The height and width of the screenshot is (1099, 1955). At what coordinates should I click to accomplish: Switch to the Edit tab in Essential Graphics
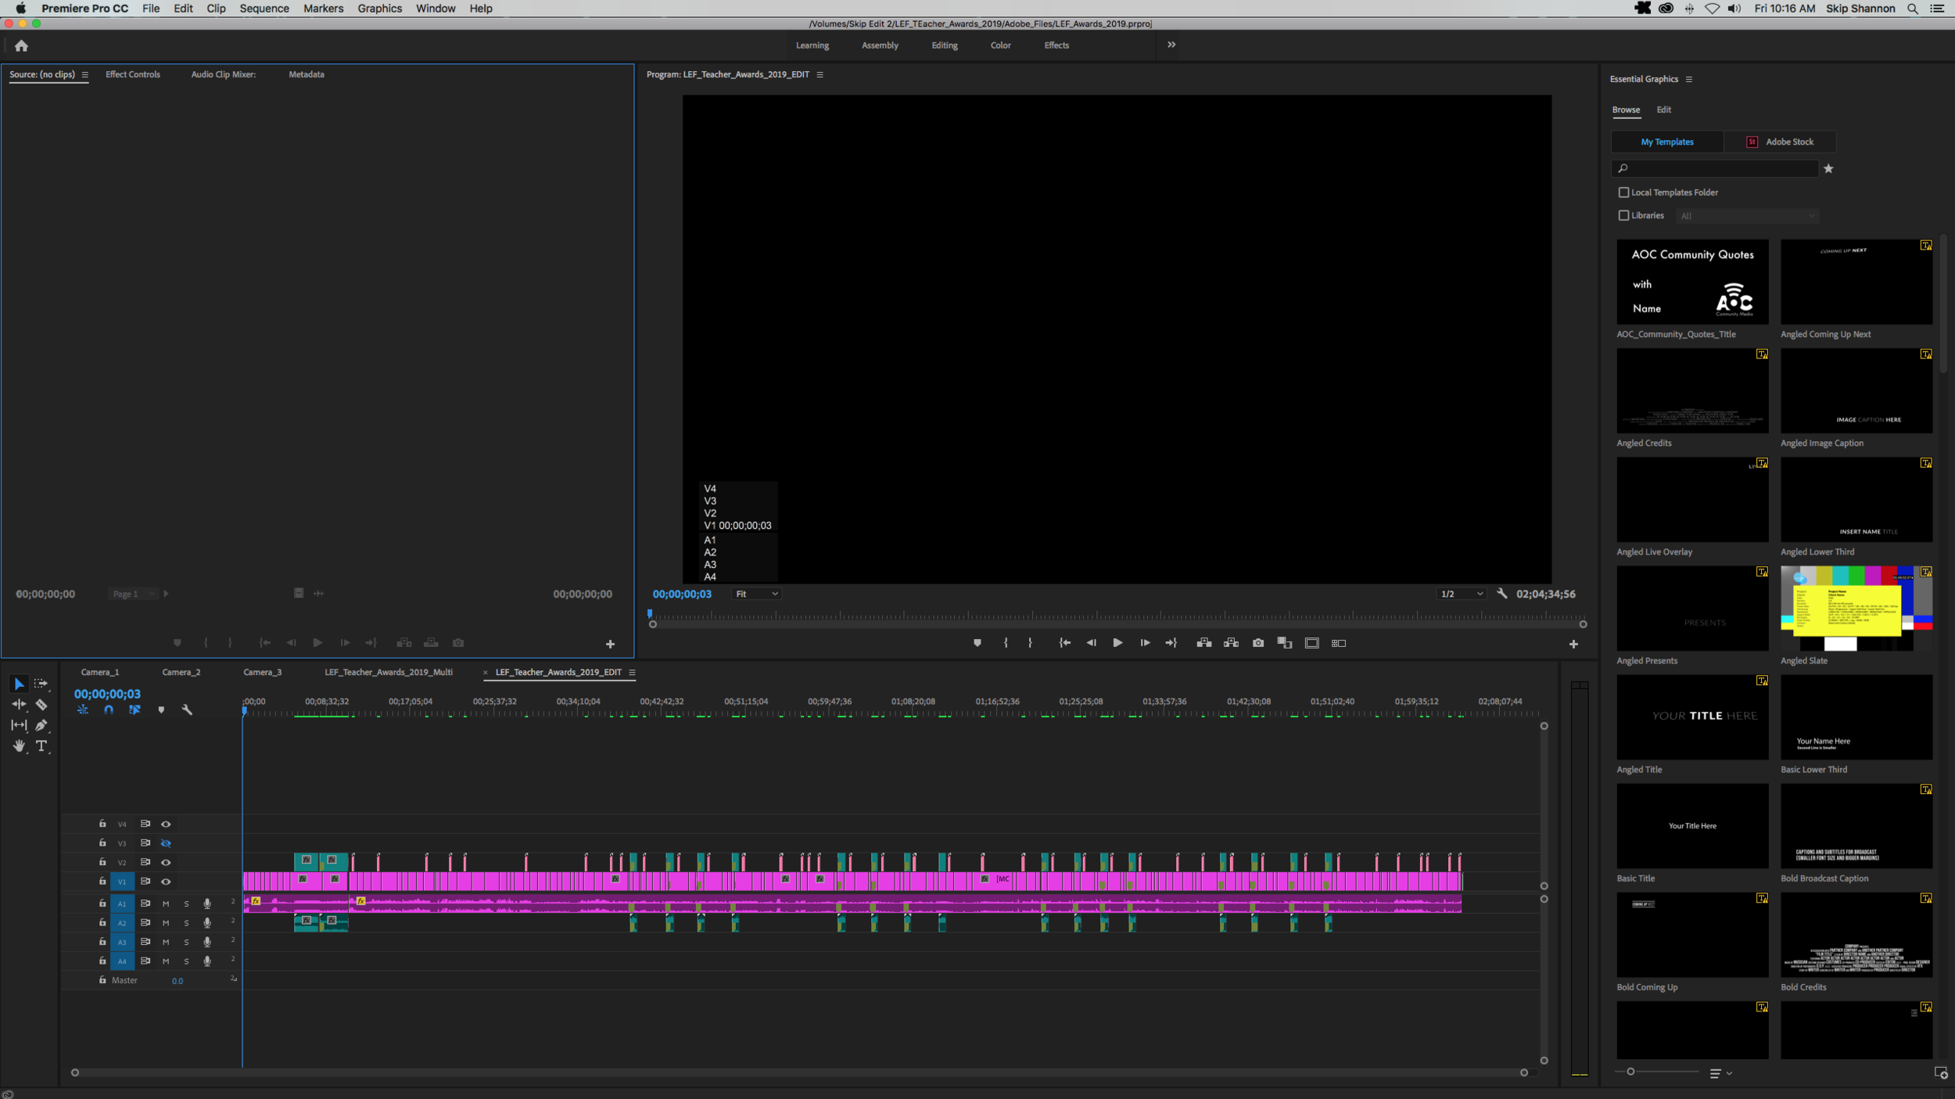(x=1663, y=110)
